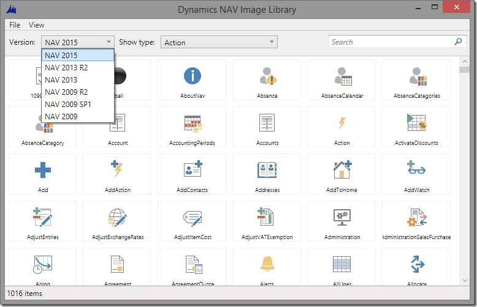Open the View menu
The height and width of the screenshot is (307, 477).
pos(37,25)
